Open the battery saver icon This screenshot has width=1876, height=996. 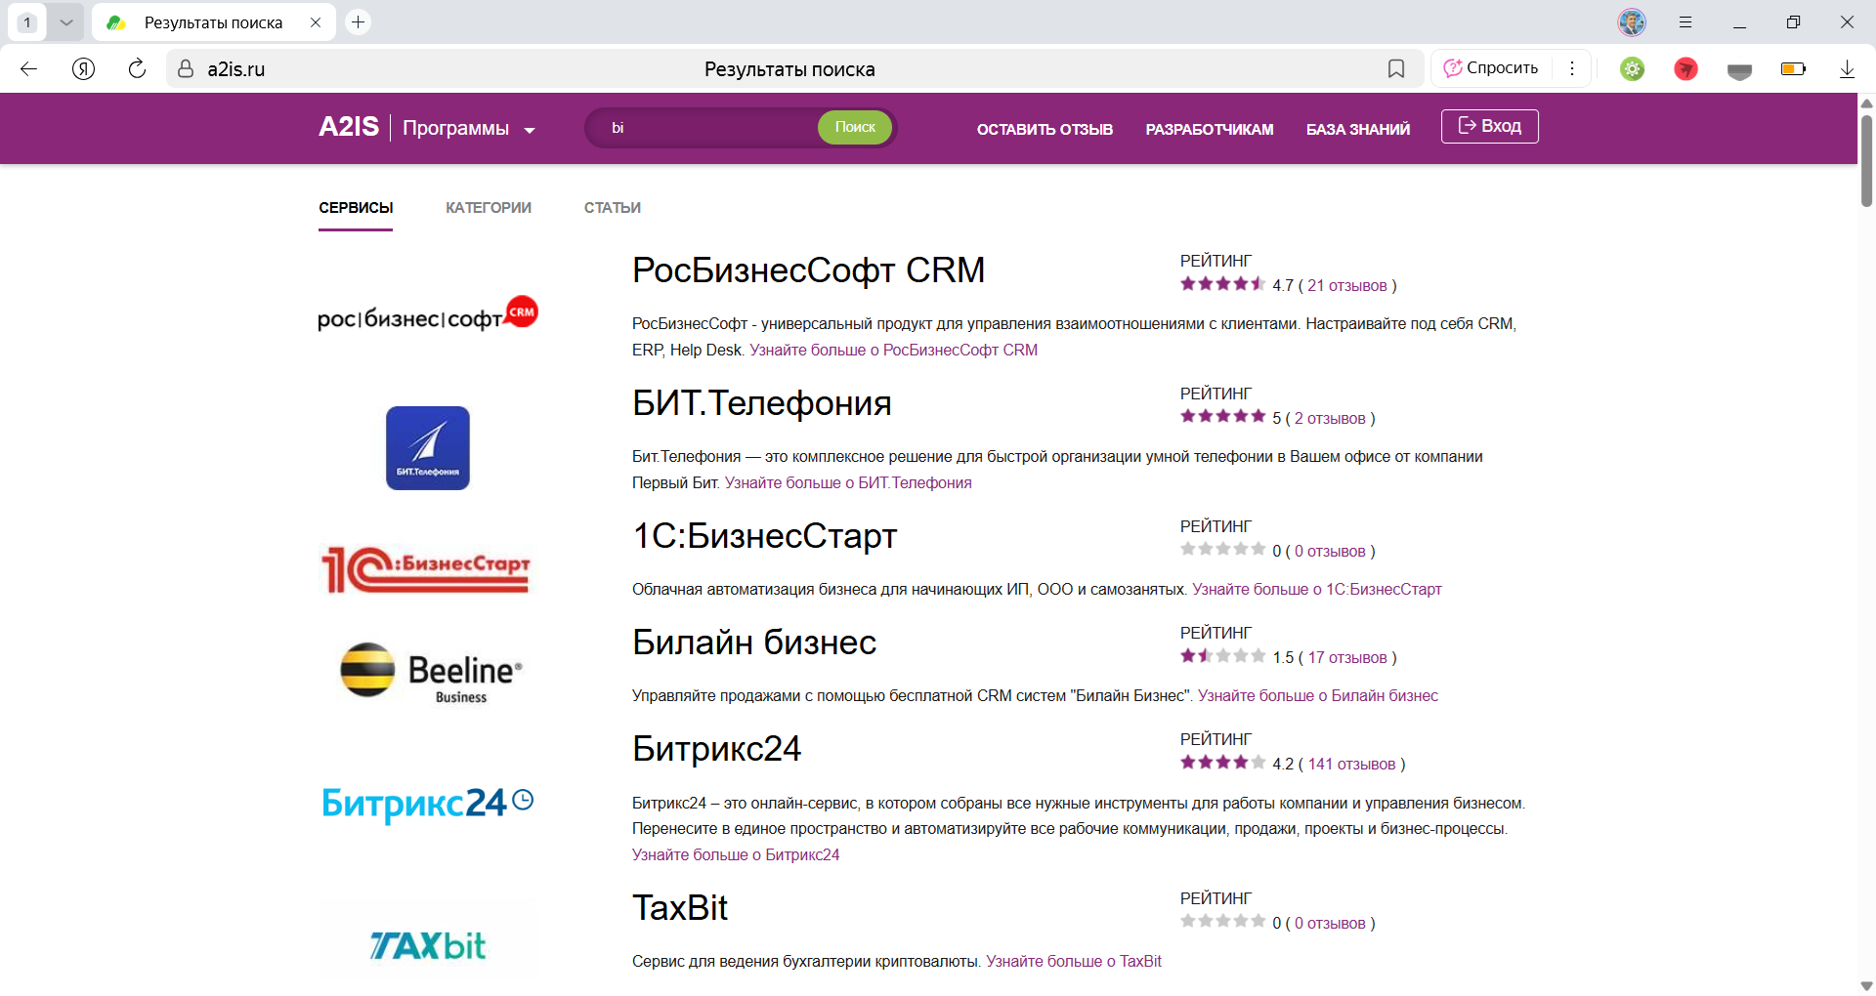tap(1793, 68)
